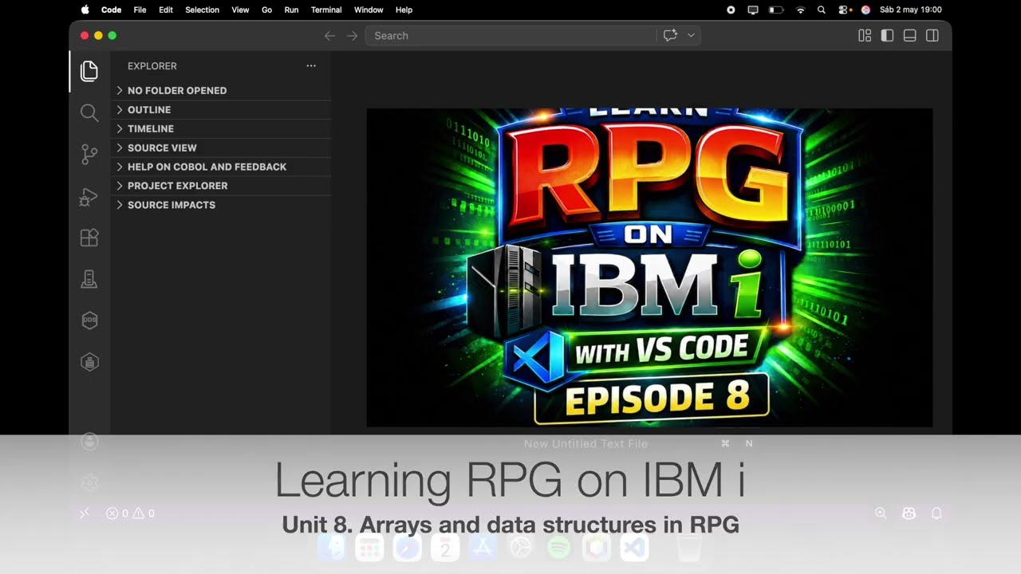
Task: Open the Run and Debug view
Action: coord(89,196)
